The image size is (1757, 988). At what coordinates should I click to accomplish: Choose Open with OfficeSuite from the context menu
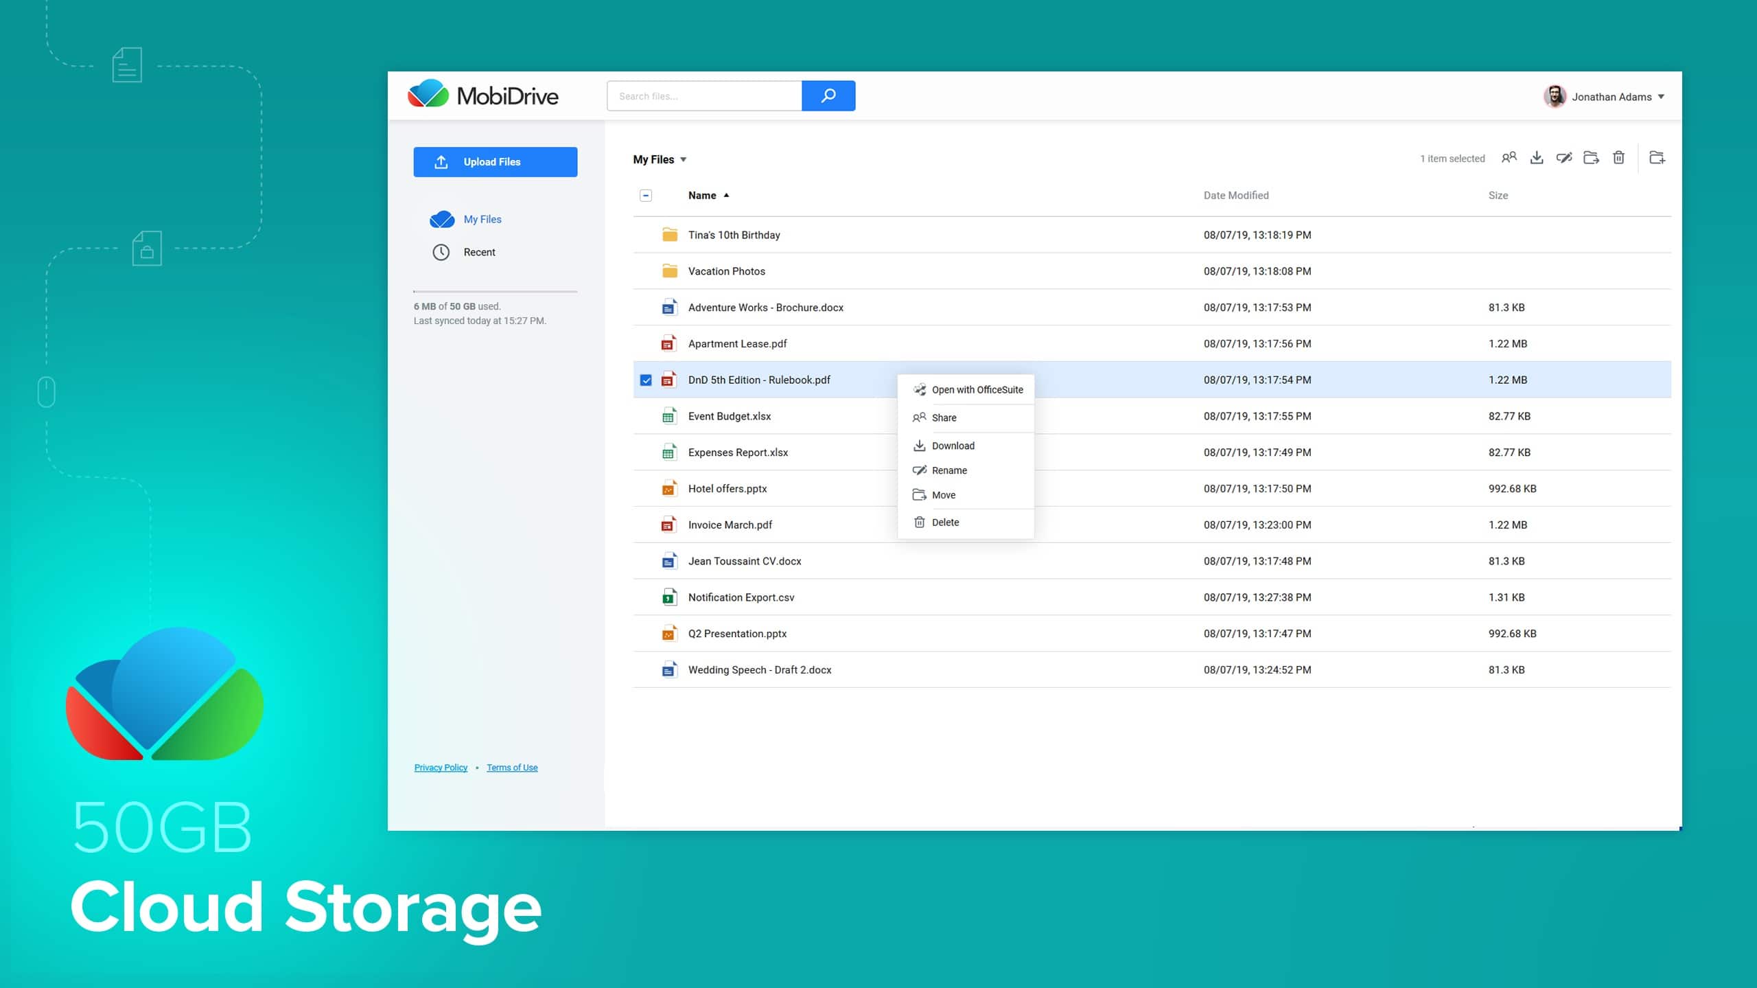click(x=977, y=389)
